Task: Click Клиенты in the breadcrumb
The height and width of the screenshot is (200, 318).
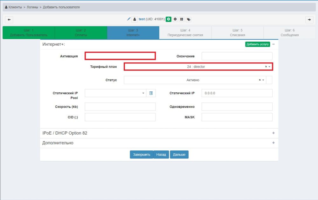Action: [15, 7]
